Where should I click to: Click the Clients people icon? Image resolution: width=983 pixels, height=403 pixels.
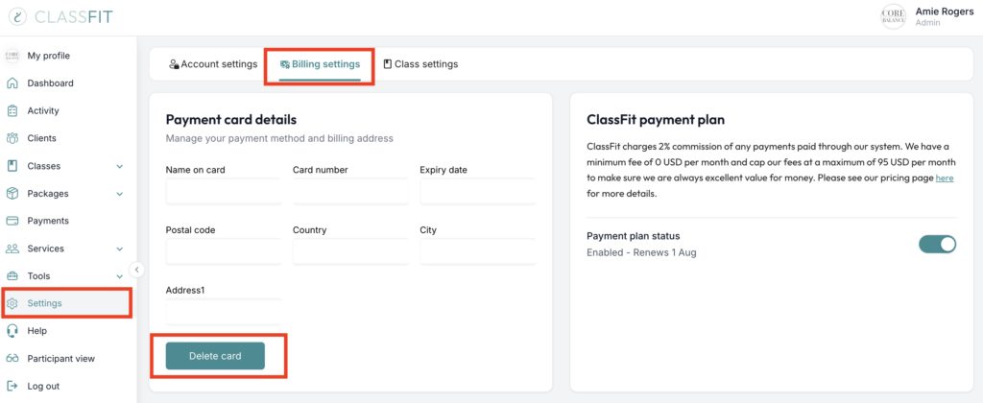(x=12, y=138)
